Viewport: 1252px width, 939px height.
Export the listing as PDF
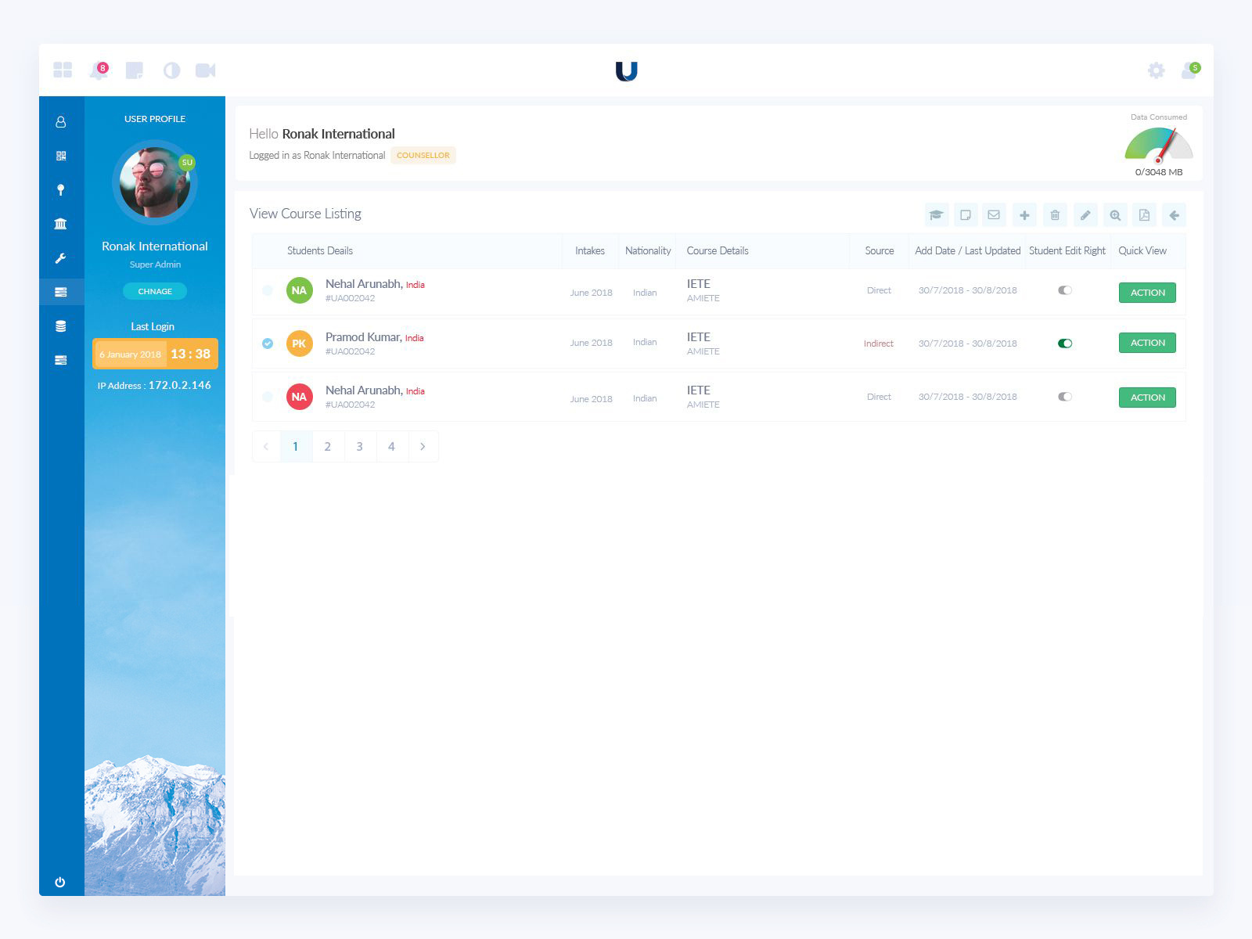point(1145,214)
